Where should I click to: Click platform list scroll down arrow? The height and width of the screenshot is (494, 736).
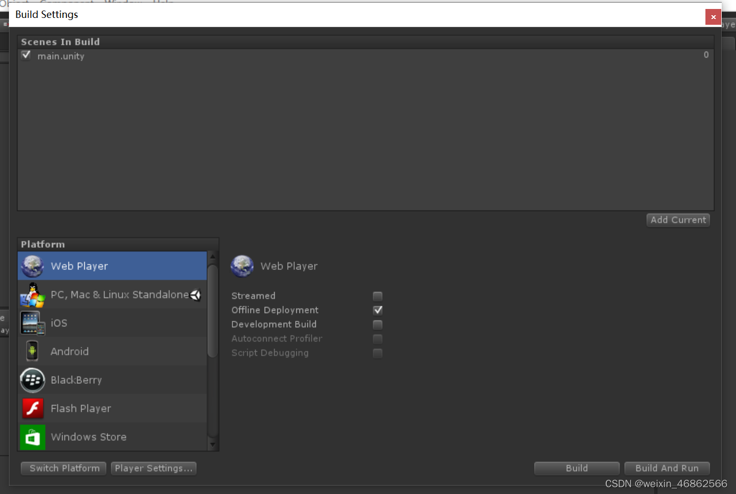(212, 444)
